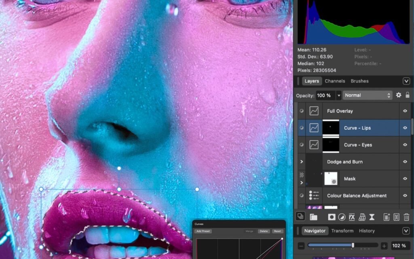414x259 pixels.
Task: Click the Curve - Eyes curves adjustment icon
Action: pos(314,145)
